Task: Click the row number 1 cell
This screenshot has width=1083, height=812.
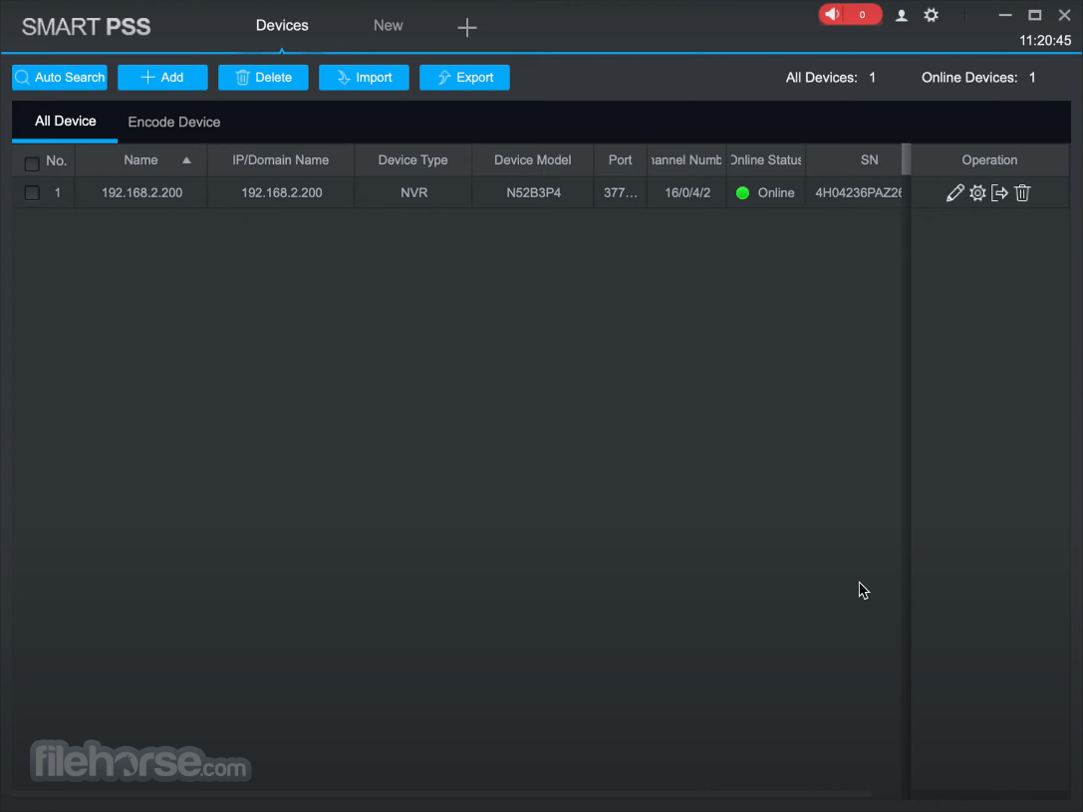Action: 58,192
